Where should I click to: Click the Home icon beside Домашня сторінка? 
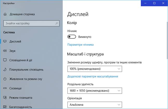tap(5, 14)
